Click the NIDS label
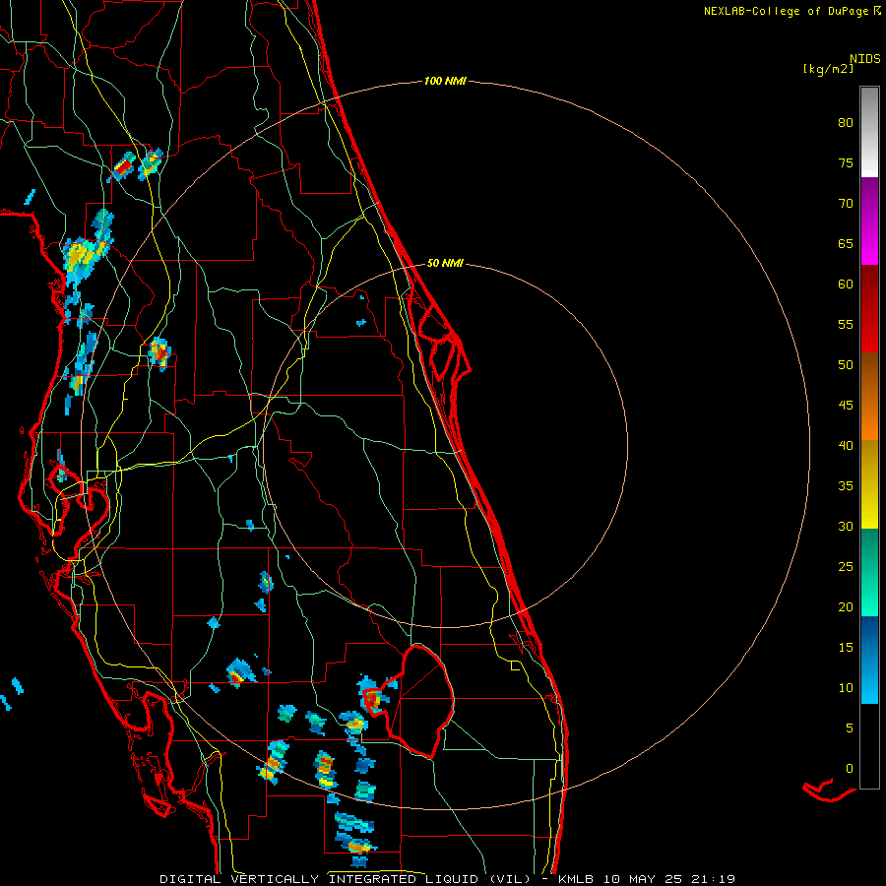 (864, 59)
